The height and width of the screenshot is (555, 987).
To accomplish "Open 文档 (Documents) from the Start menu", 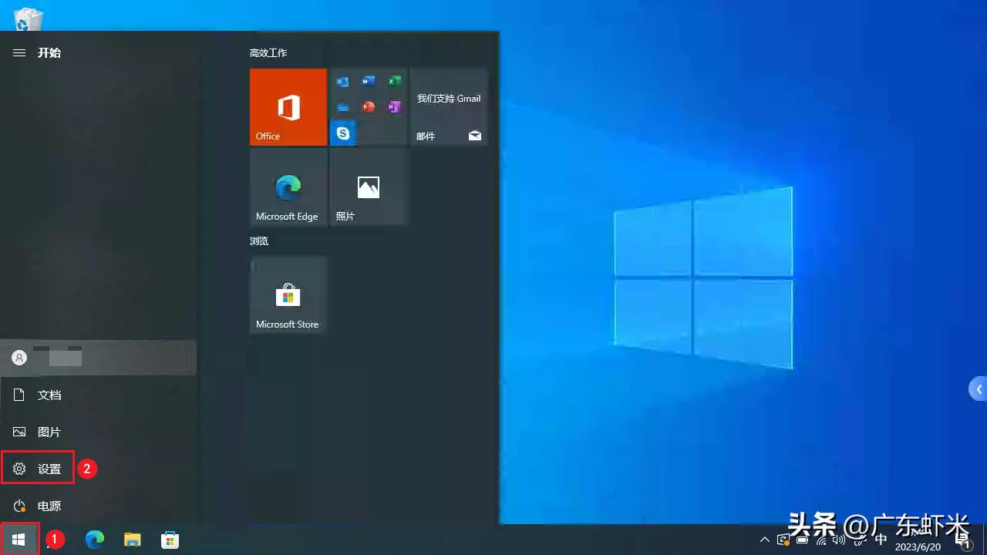I will coord(49,395).
